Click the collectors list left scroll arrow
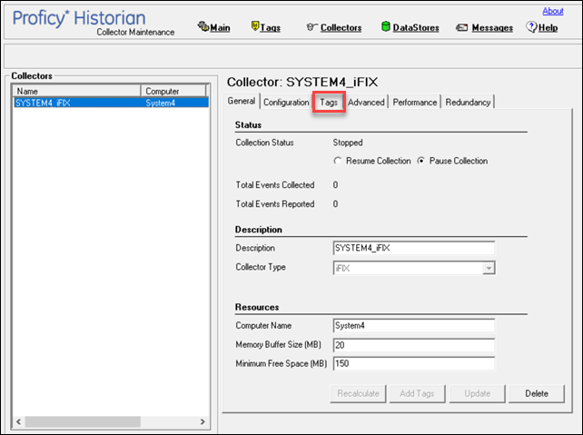The height and width of the screenshot is (435, 583). 19,422
